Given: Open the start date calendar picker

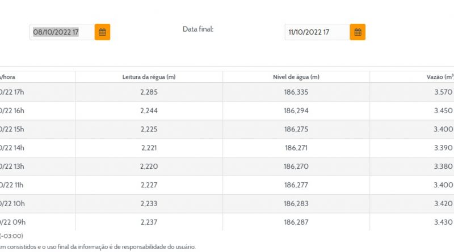Looking at the screenshot, I should point(102,32).
